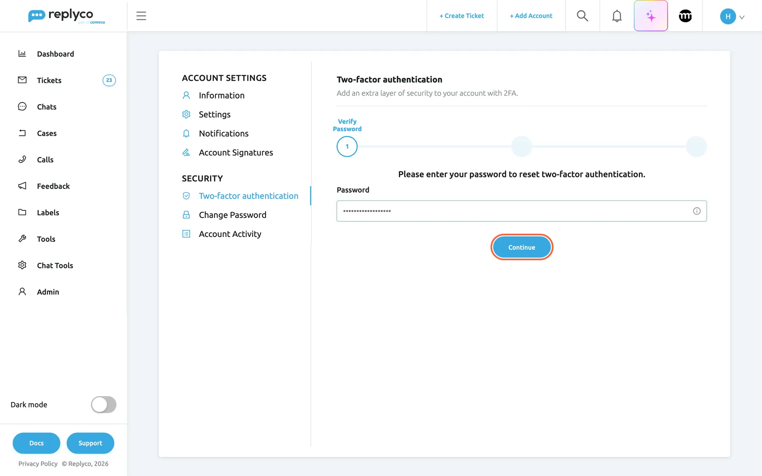Viewport: 762px width, 476px height.
Task: Click the "© Replyco, 2026" footer text
Action: tap(85, 464)
